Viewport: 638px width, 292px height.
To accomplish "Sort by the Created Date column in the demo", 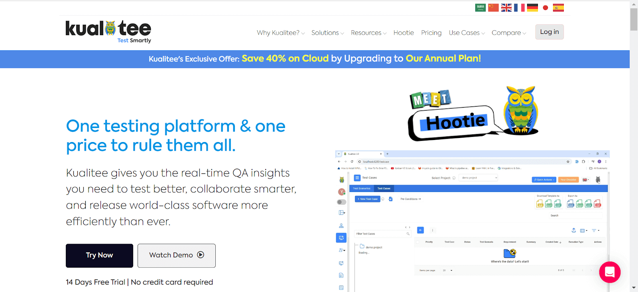I will pos(553,242).
